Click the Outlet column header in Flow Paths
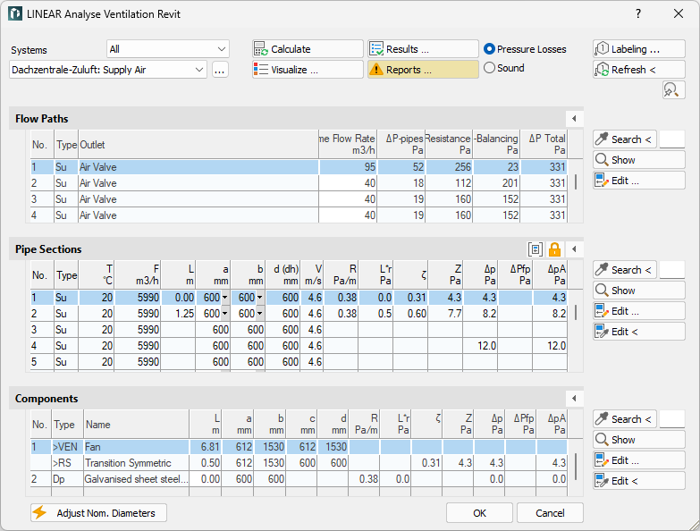The height and width of the screenshot is (531, 700). [198, 144]
